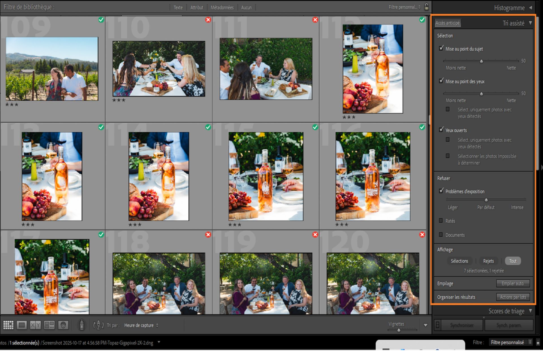Click the Synchroniser button

click(x=462, y=325)
